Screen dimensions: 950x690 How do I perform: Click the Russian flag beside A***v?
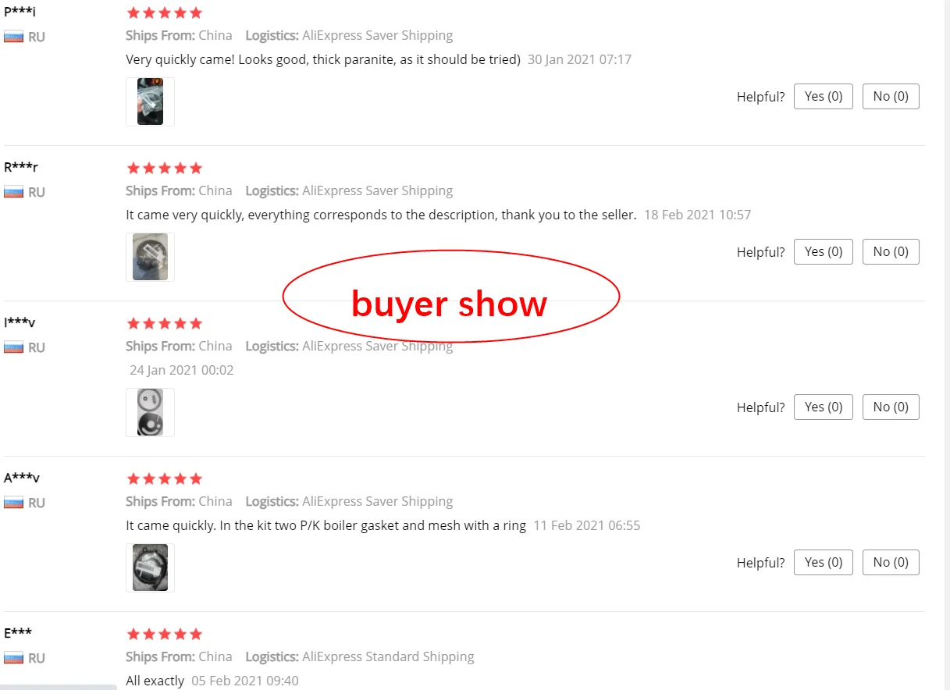(13, 503)
